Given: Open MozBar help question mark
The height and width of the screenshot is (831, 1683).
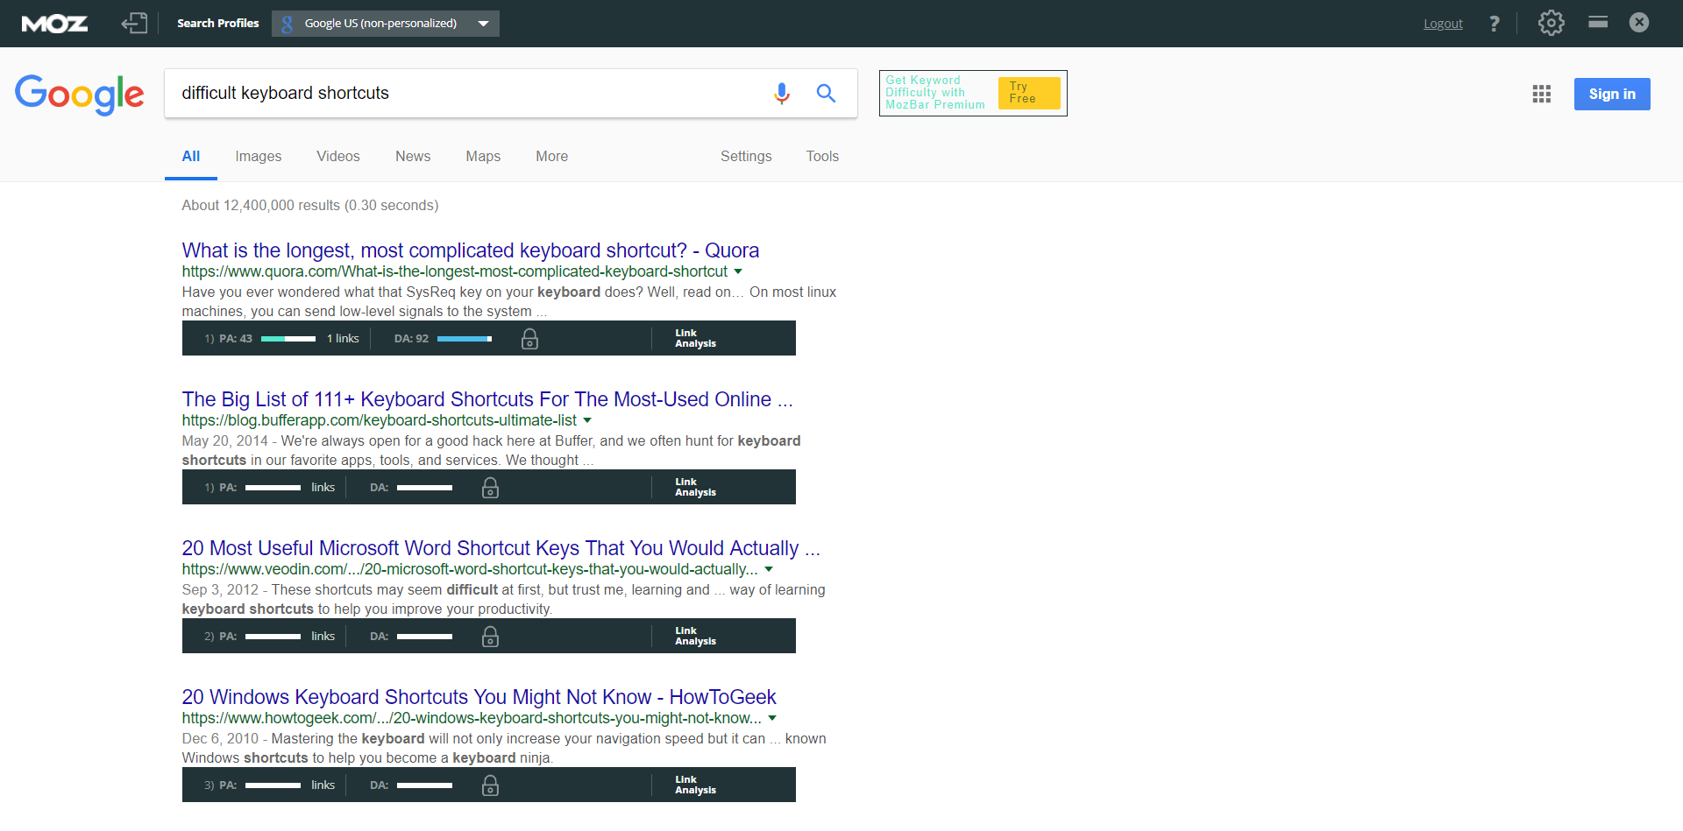Looking at the screenshot, I should pos(1495,24).
